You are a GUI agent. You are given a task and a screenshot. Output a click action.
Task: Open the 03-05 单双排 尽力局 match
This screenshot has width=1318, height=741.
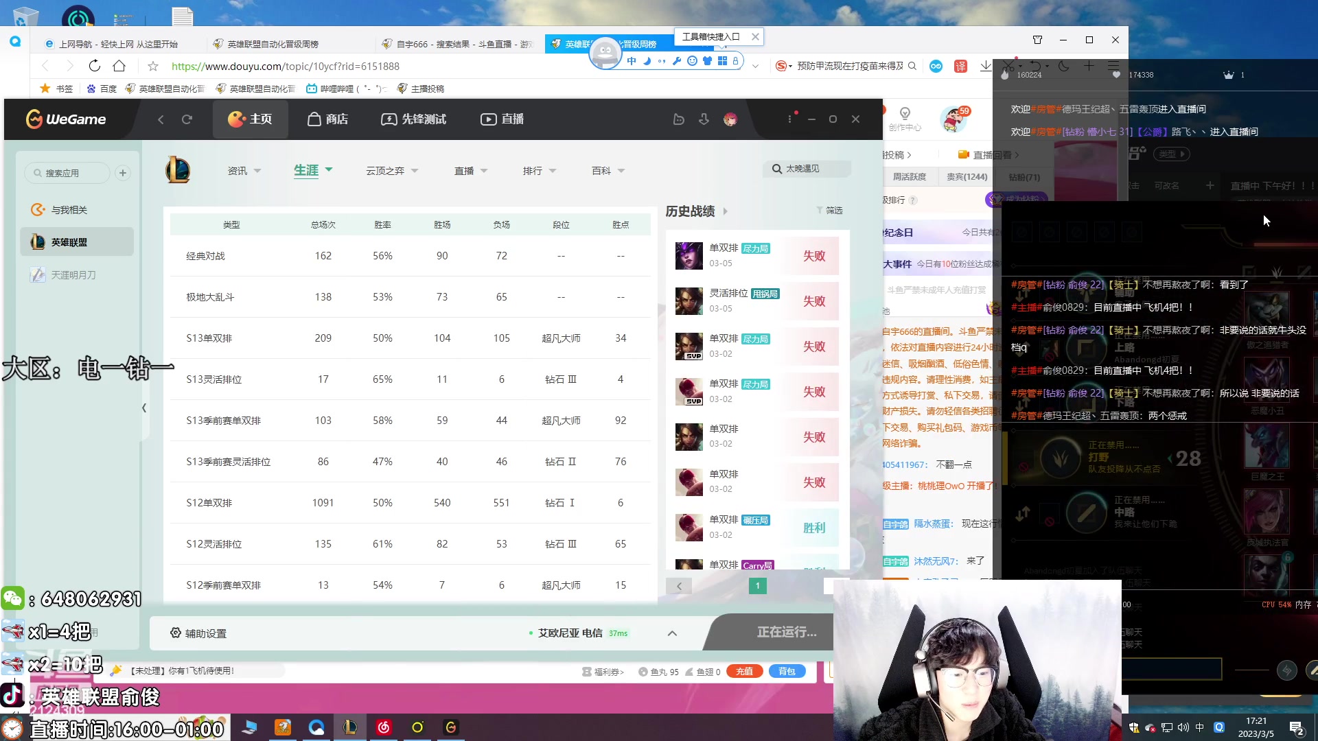click(x=757, y=256)
